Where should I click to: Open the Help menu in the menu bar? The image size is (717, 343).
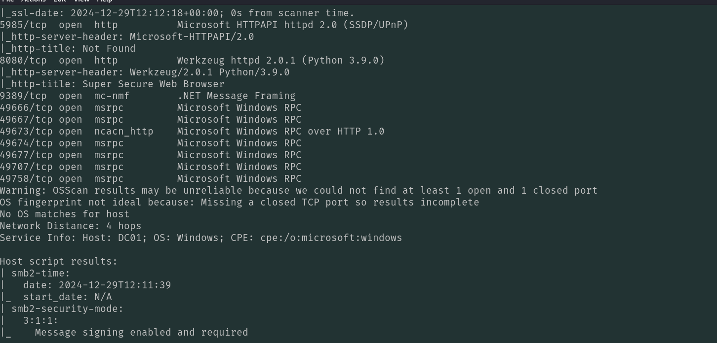point(104,1)
